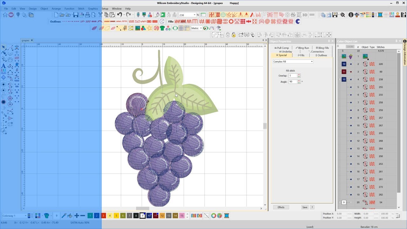Click the Angle input field

pyautogui.click(x=293, y=82)
